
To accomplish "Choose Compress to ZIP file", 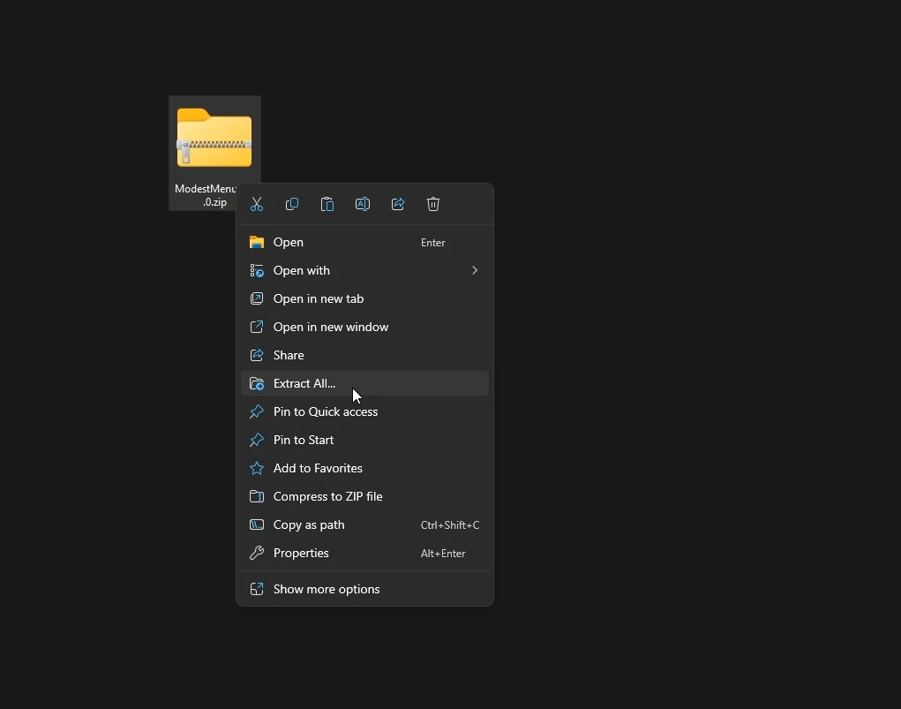I will tap(364, 495).
